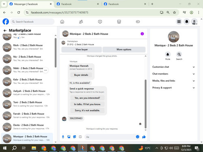The height and width of the screenshot is (152, 203).
Task: Open the Chrome tab search chevron
Action: [x=4, y=4]
